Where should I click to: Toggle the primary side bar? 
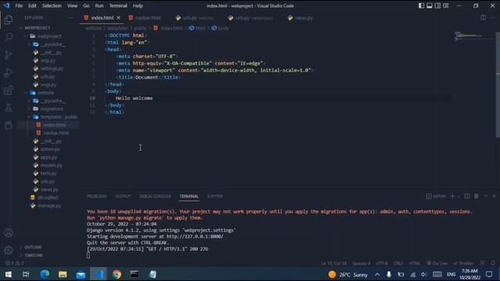[x=421, y=5]
